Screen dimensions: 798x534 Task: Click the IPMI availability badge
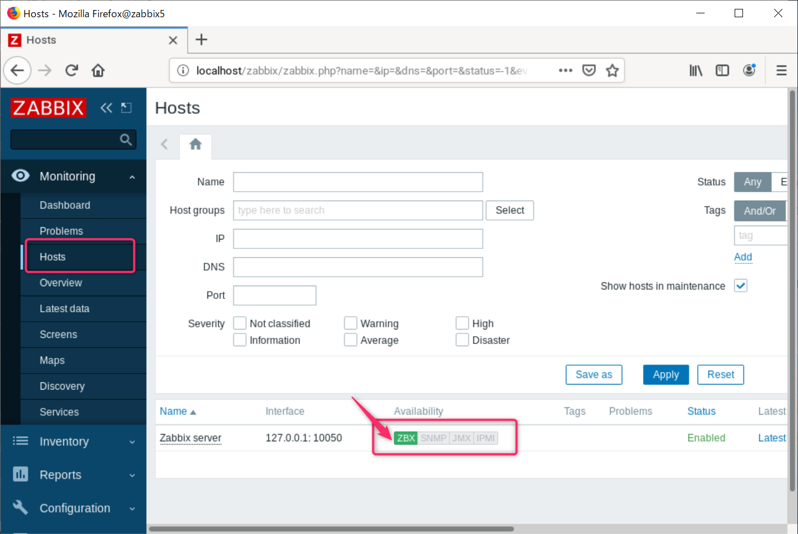point(486,438)
